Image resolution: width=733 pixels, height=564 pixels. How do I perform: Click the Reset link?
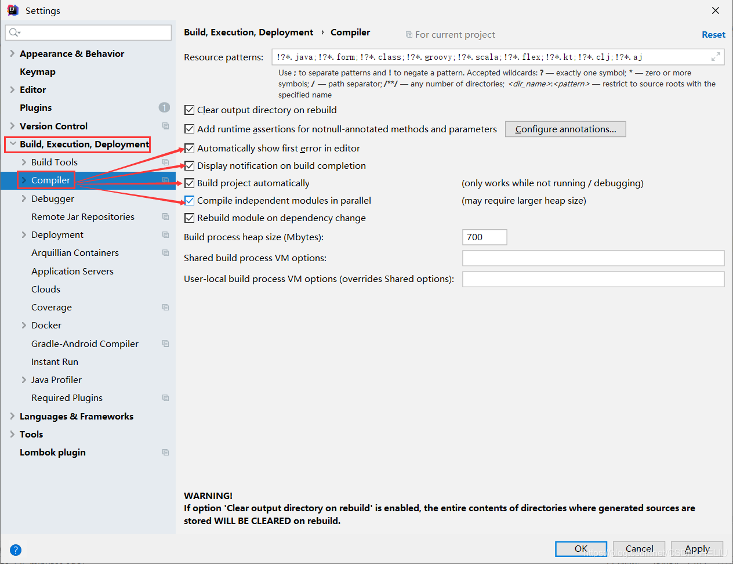pos(713,34)
